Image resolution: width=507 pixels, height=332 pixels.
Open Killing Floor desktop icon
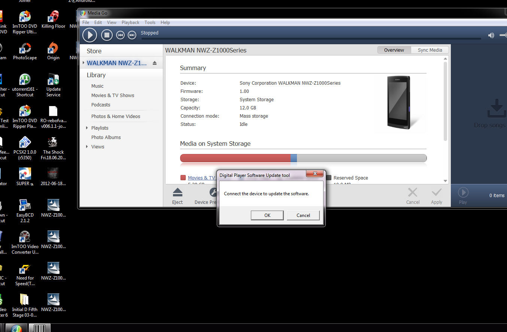(x=53, y=19)
